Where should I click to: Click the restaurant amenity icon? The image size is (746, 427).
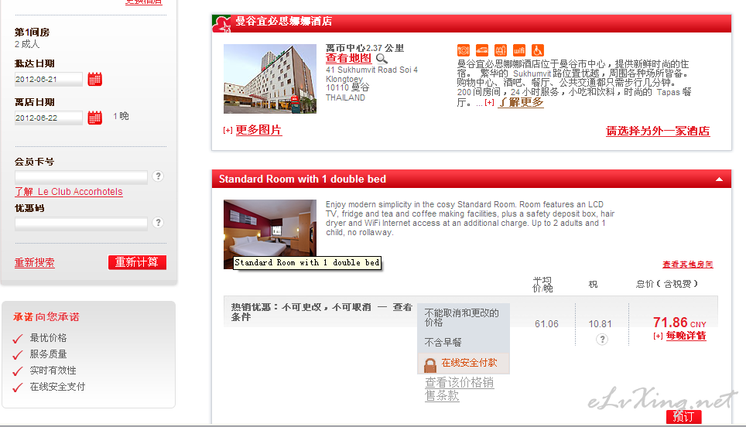point(464,50)
